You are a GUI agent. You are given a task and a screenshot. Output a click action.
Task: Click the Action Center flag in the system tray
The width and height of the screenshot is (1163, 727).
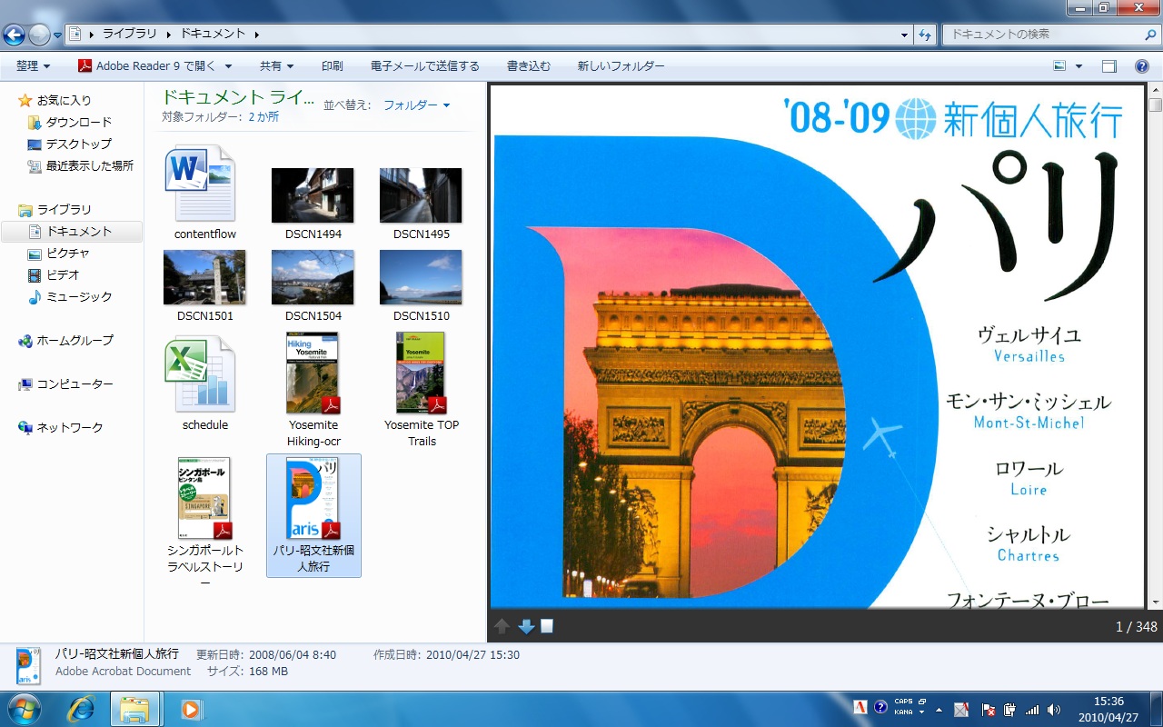coord(989,709)
